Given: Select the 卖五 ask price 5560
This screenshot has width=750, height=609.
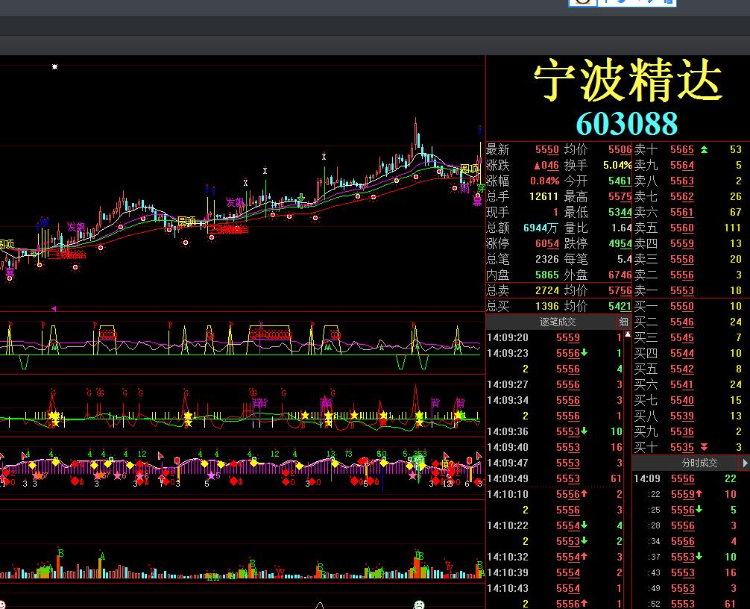Looking at the screenshot, I should (681, 228).
